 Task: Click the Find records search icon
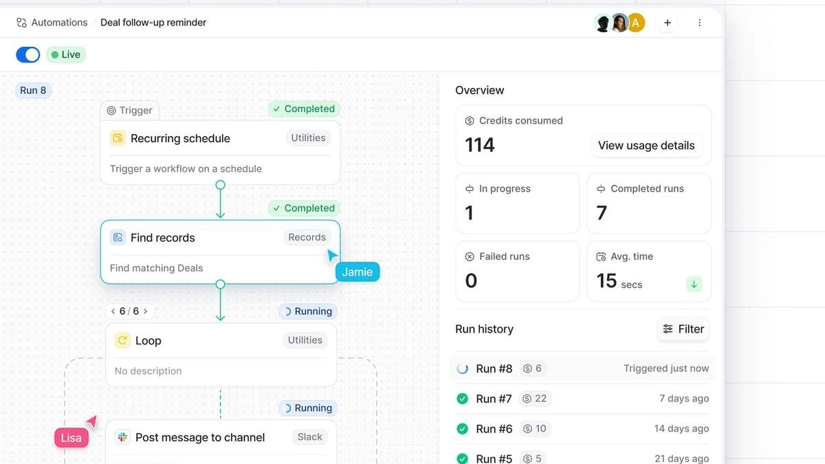(118, 238)
